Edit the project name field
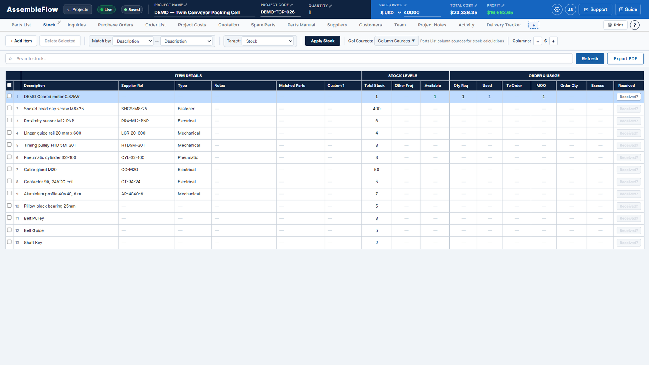649x365 pixels. 204,13
